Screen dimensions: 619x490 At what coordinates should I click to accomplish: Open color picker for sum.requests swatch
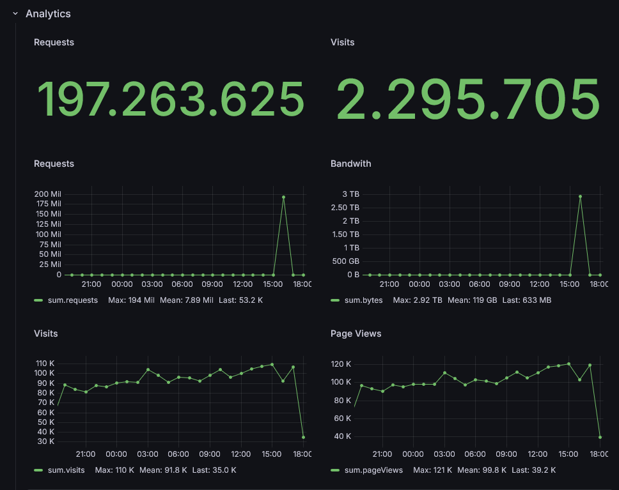(x=38, y=301)
